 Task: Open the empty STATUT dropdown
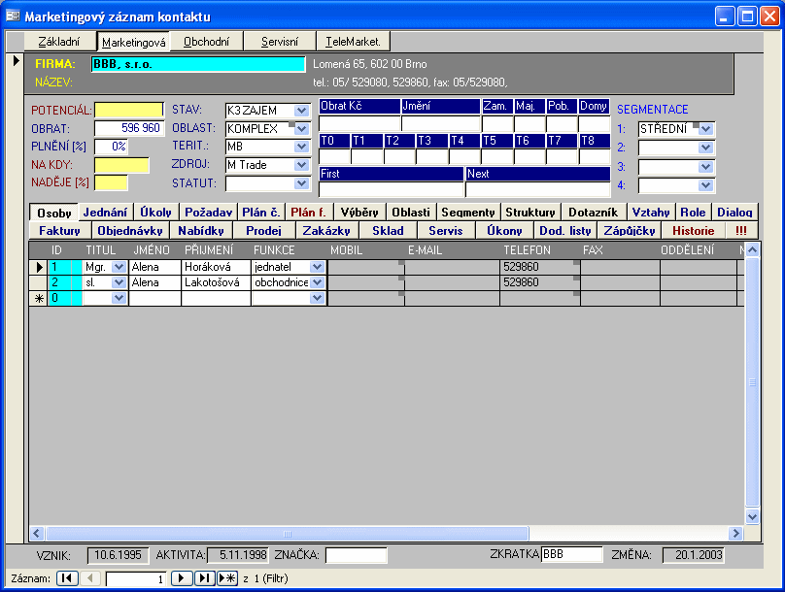(x=301, y=183)
